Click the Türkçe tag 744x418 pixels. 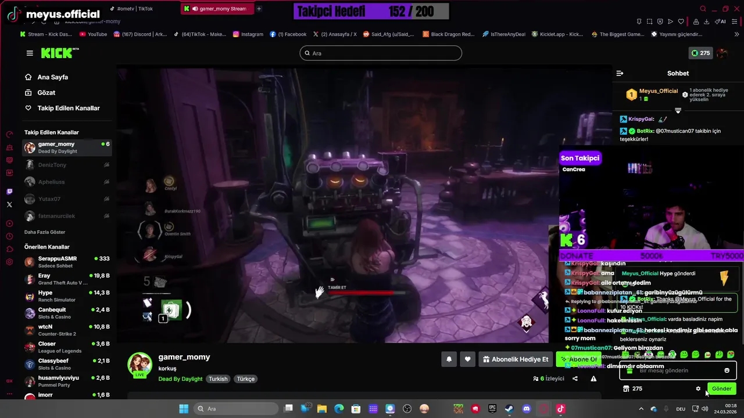tap(245, 379)
